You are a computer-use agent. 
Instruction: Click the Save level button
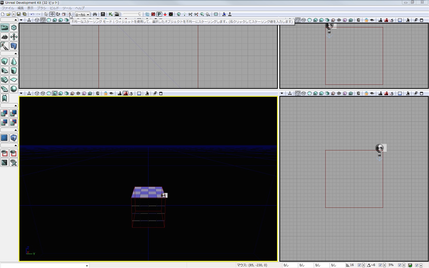pyautogui.click(x=19, y=14)
